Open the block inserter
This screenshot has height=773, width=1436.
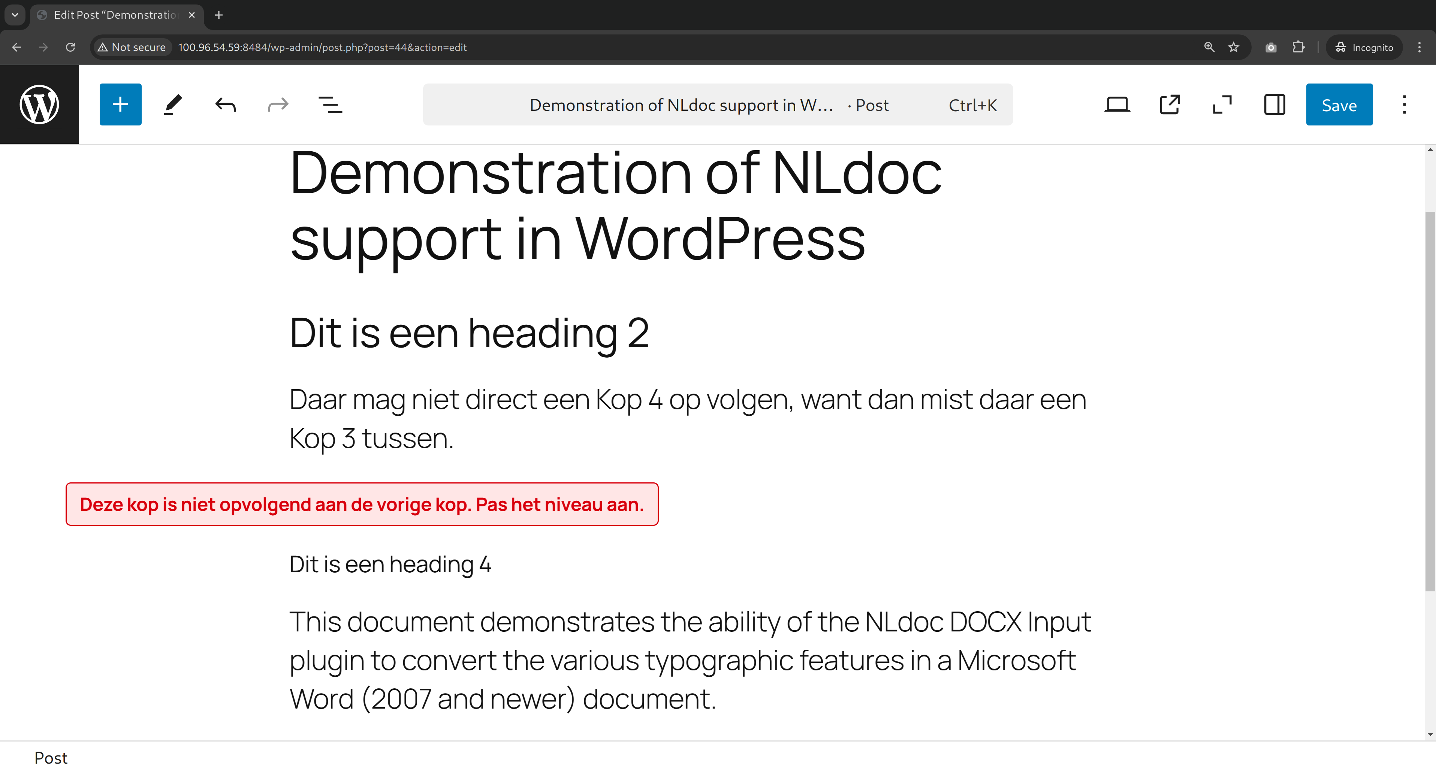(120, 104)
